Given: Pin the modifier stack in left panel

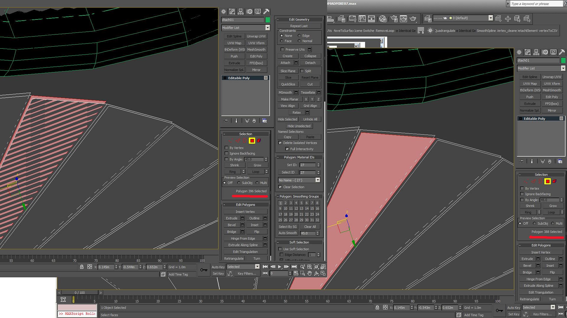Looking at the screenshot, I should point(226,121).
